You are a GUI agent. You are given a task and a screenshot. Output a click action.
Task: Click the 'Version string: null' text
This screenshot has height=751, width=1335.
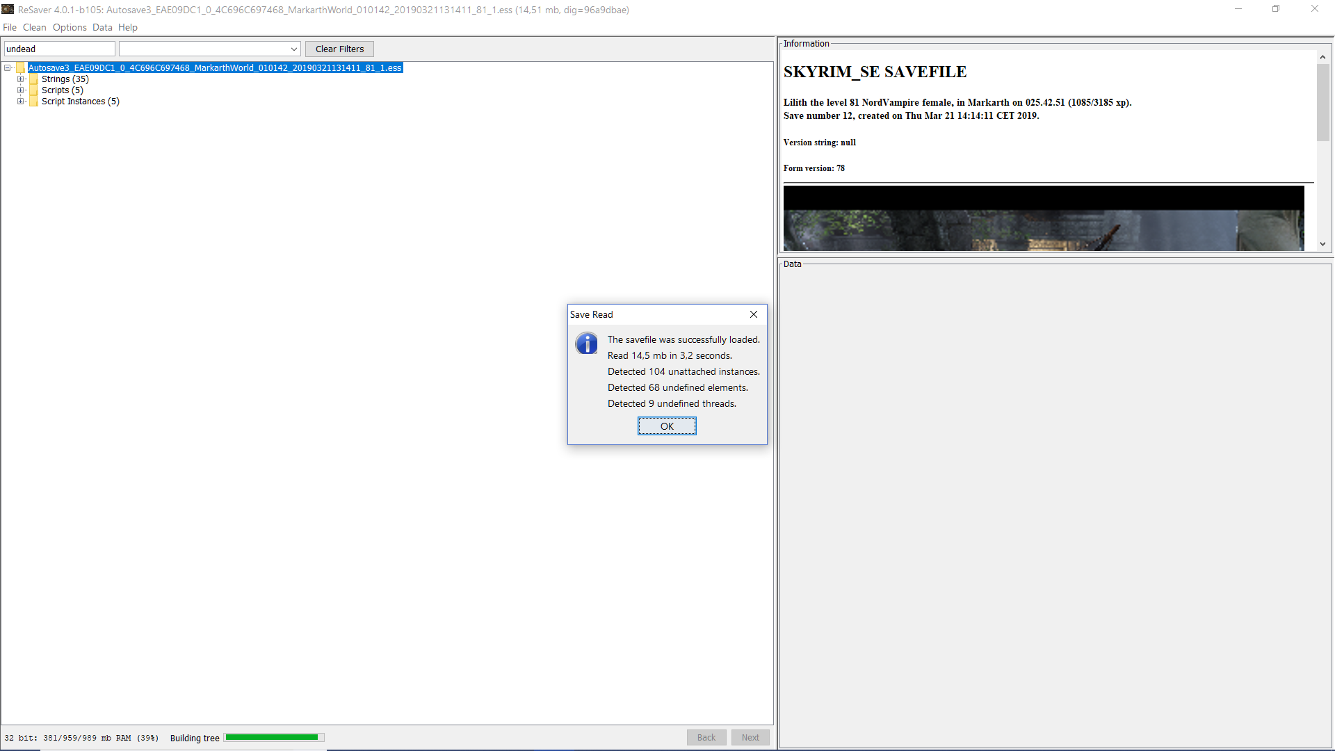click(820, 143)
